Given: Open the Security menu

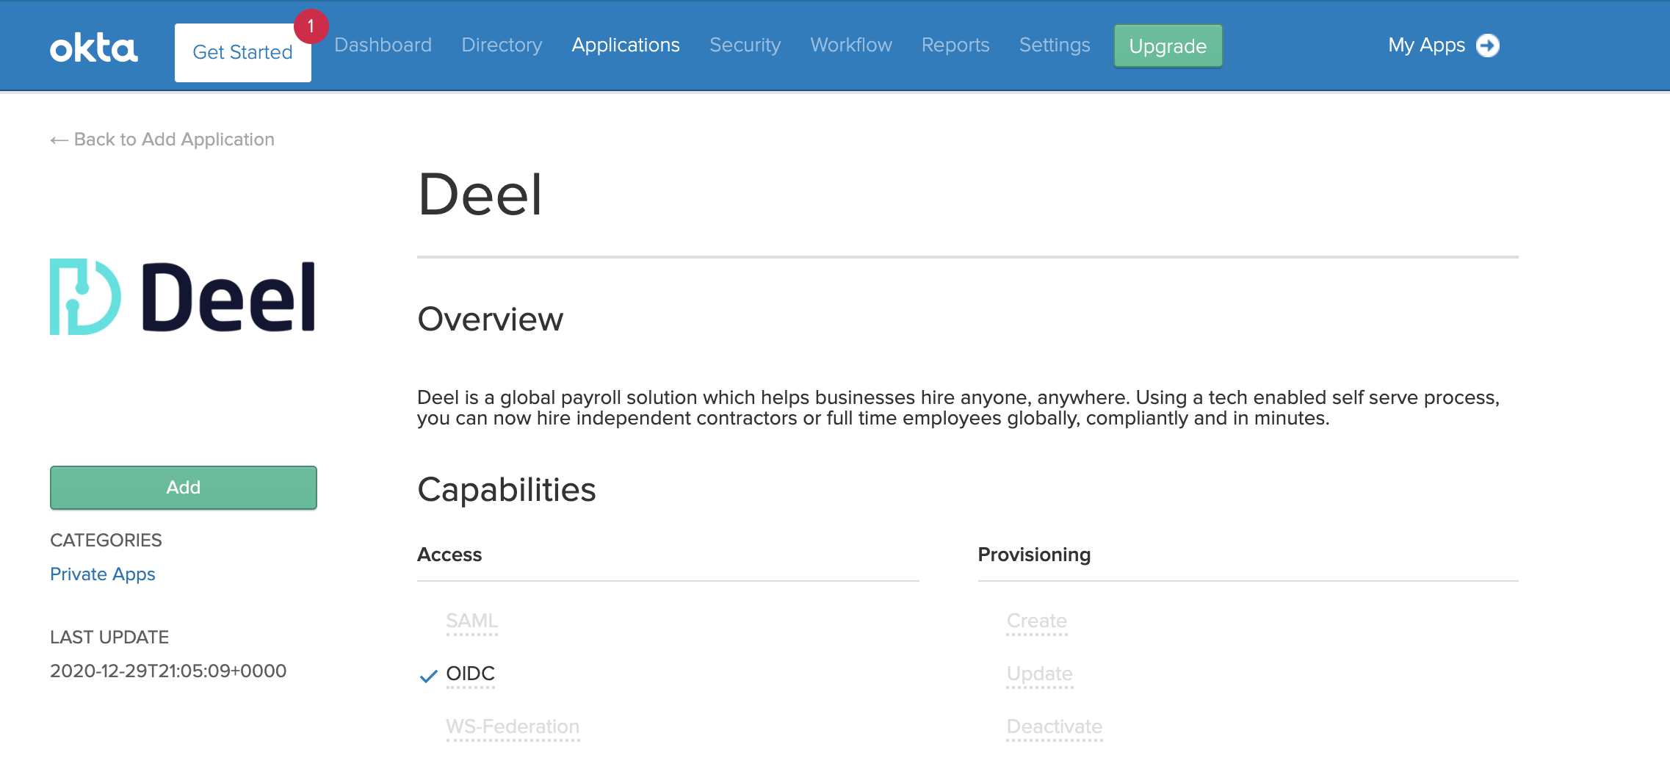Looking at the screenshot, I should click(x=745, y=45).
